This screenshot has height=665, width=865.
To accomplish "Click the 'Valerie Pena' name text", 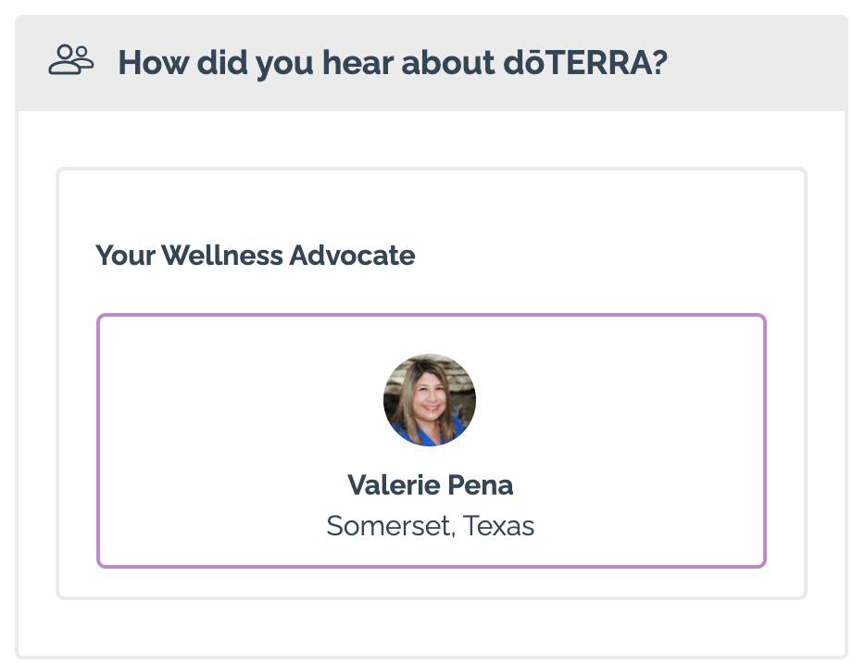I will (x=431, y=485).
